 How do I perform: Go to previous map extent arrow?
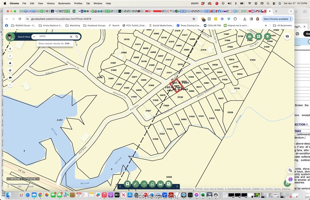pyautogui.click(x=10, y=78)
